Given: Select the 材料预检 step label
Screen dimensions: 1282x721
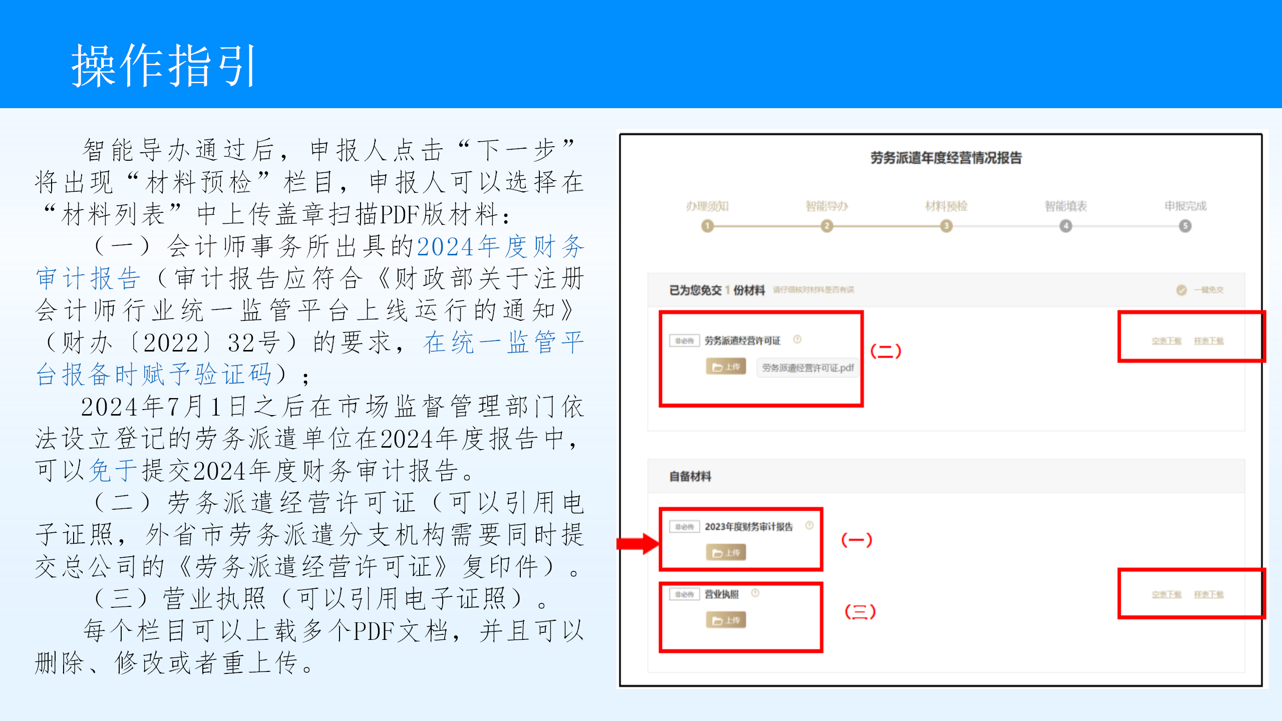Looking at the screenshot, I should tap(946, 206).
